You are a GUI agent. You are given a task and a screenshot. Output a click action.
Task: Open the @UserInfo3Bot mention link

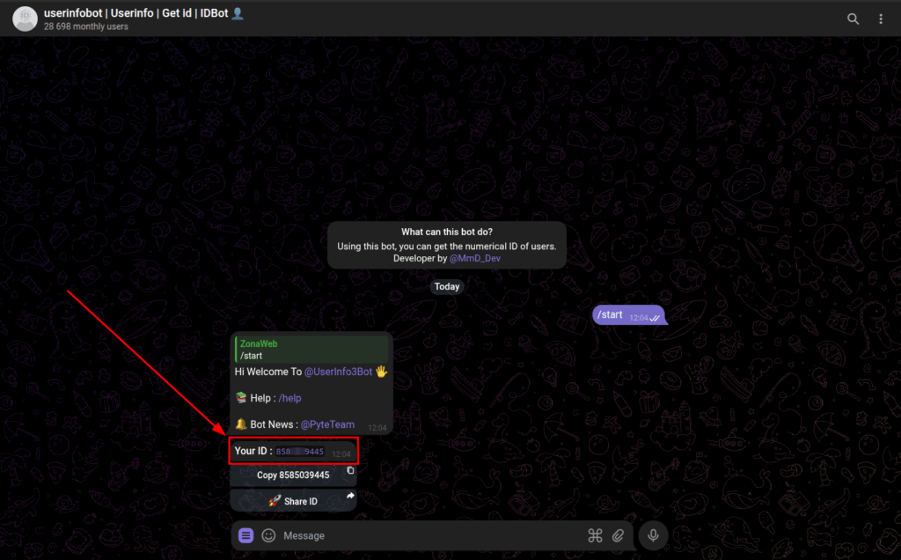[338, 372]
